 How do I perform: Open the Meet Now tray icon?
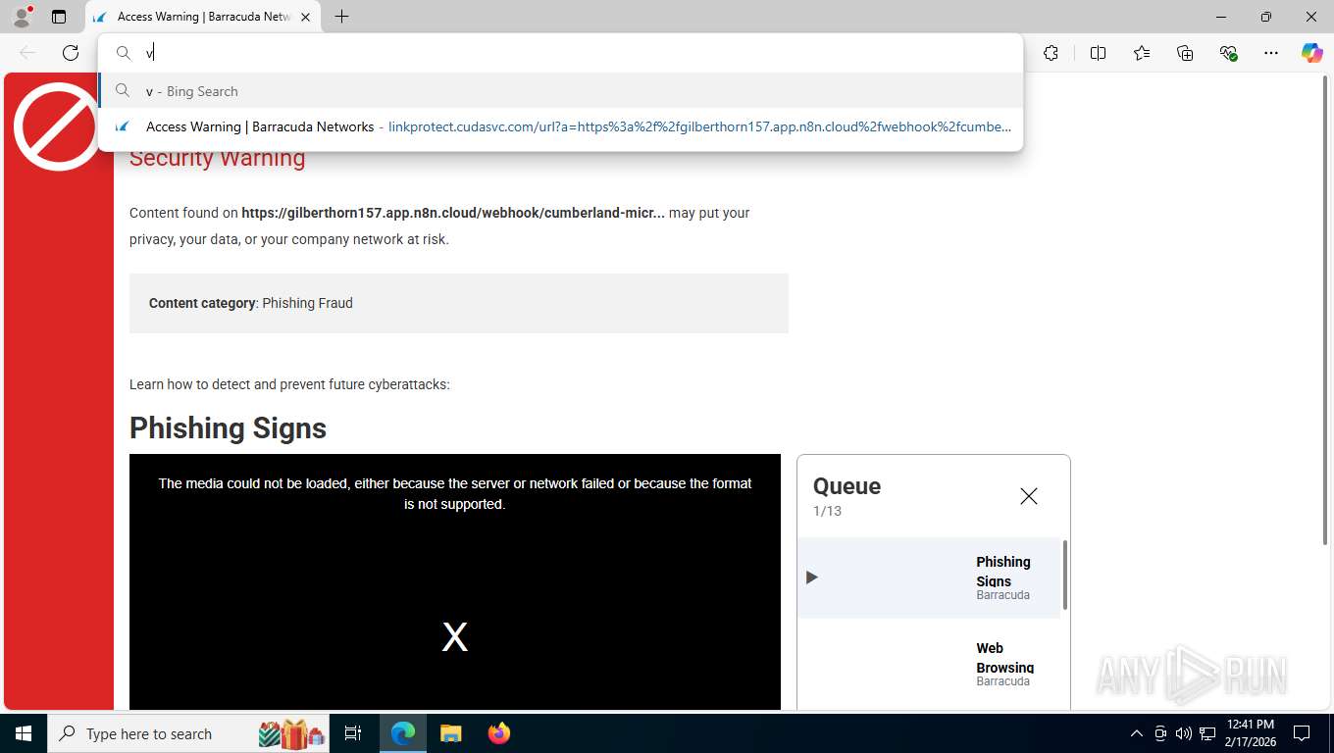1160,733
